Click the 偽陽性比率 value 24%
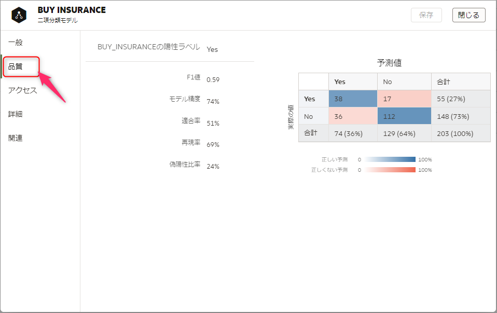 [x=213, y=166]
